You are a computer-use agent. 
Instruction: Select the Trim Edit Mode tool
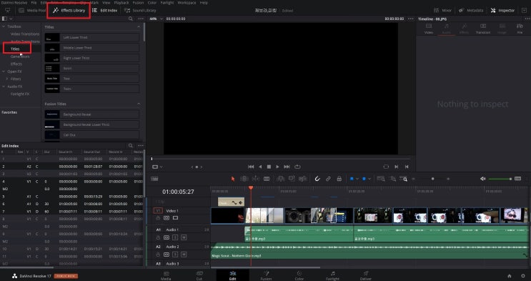pos(244,179)
